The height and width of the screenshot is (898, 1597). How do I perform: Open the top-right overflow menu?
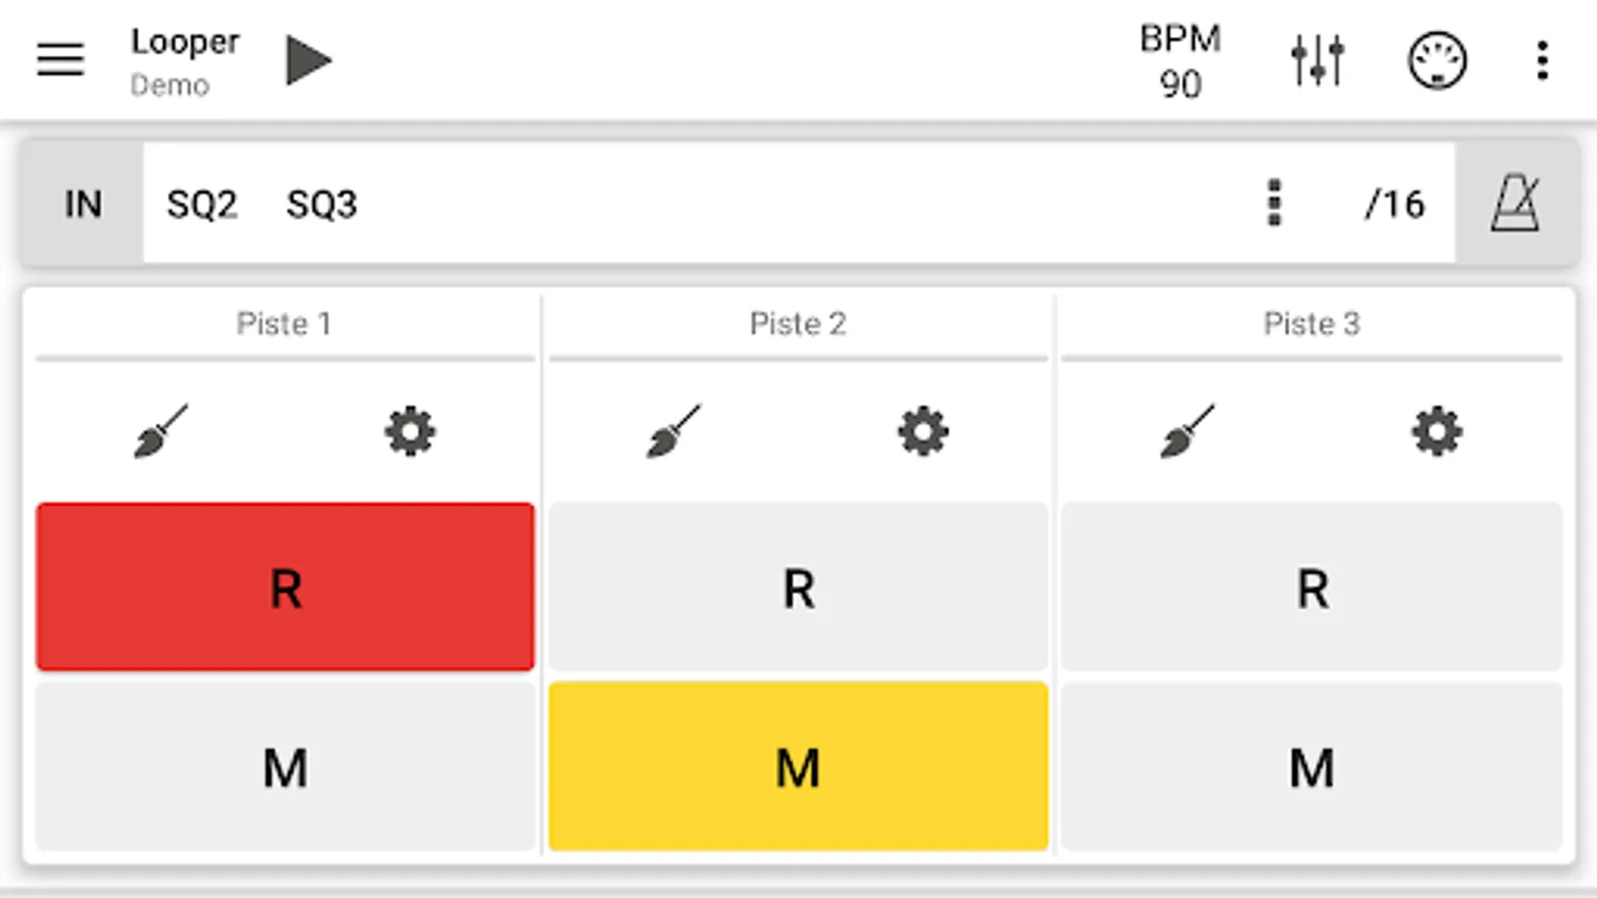(1542, 60)
